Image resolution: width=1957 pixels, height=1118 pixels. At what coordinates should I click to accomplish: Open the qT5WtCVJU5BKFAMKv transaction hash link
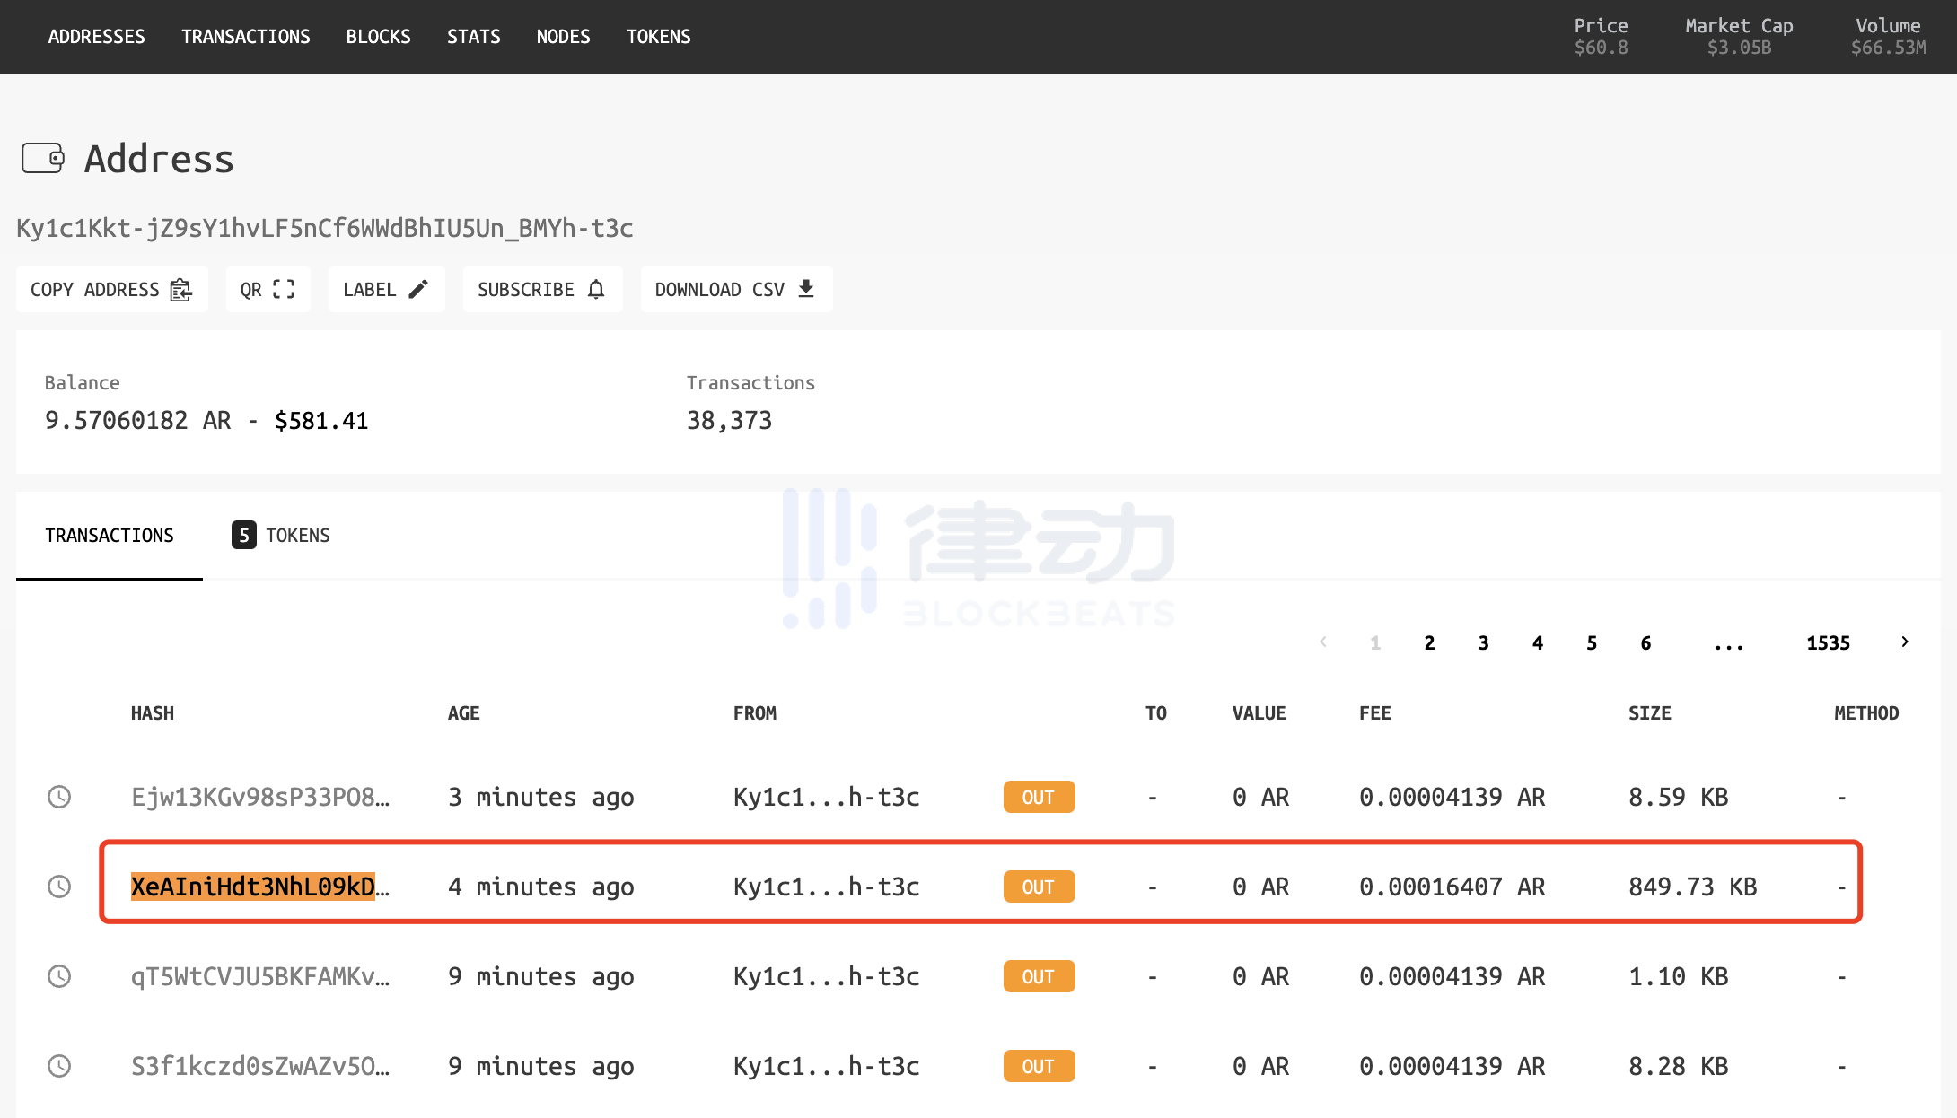click(x=259, y=976)
